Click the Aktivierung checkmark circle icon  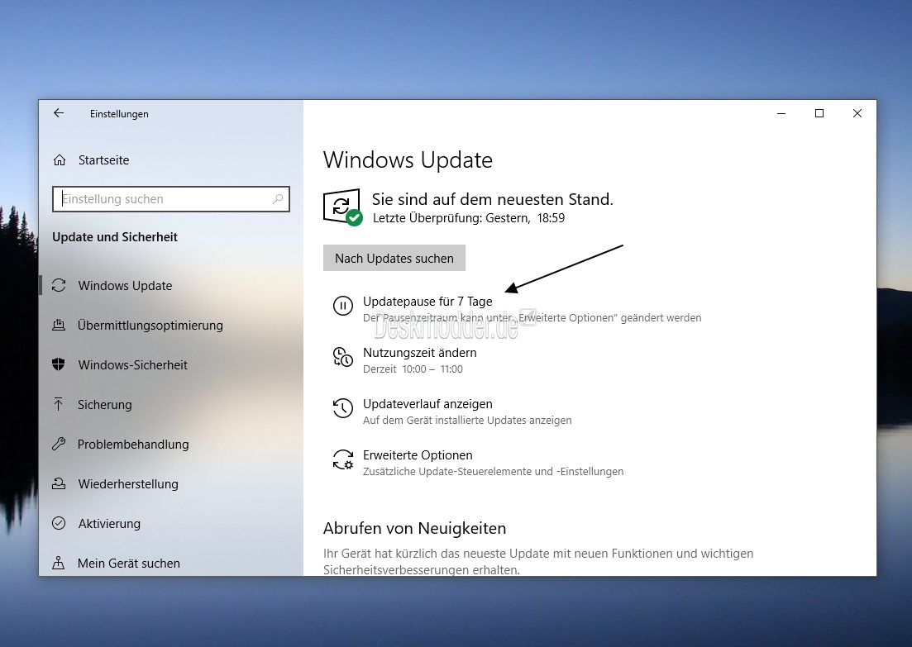(x=59, y=523)
